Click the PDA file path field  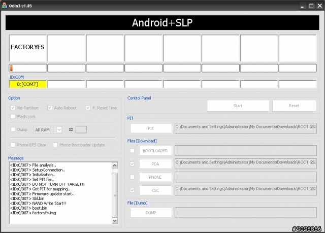(x=246, y=164)
